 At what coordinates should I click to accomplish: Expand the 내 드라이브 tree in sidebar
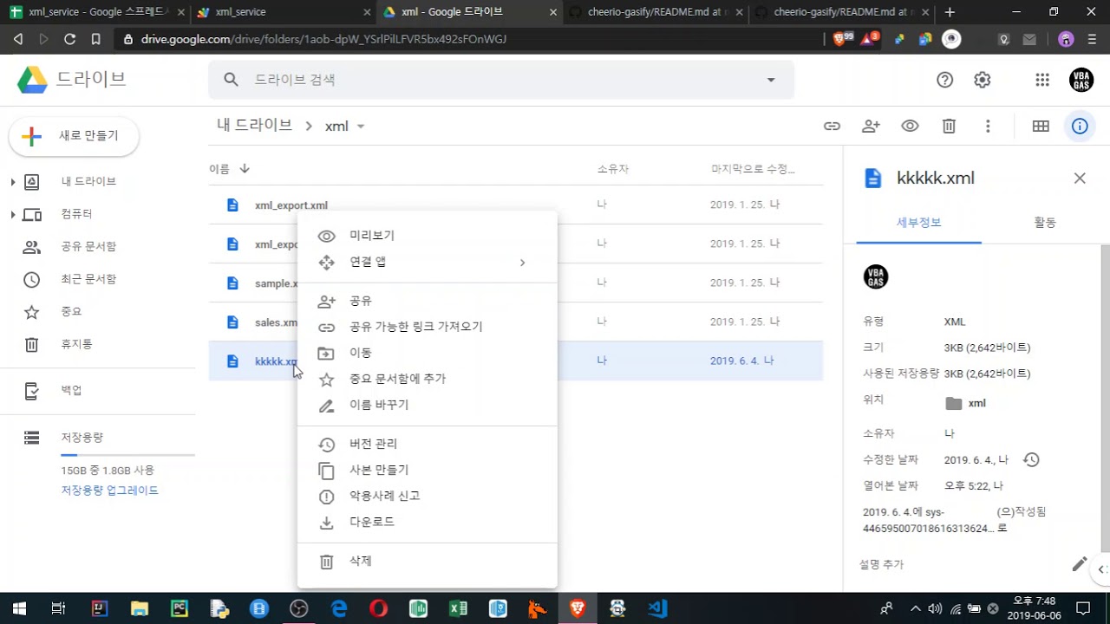(13, 182)
